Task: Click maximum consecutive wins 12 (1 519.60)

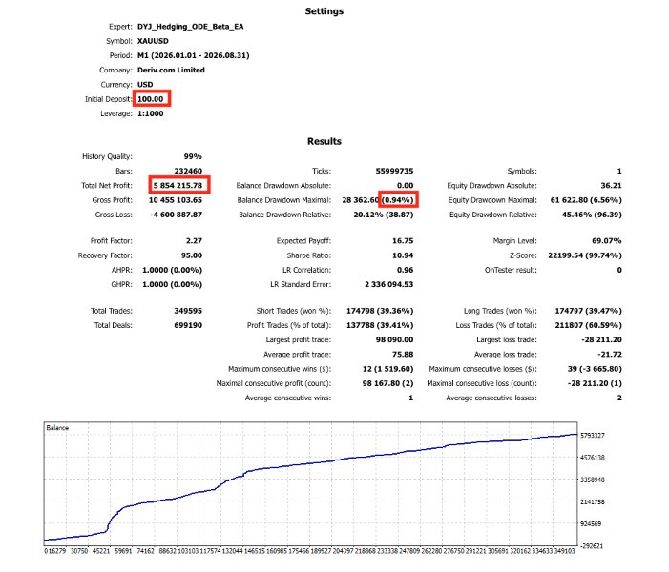Action: click(x=387, y=369)
